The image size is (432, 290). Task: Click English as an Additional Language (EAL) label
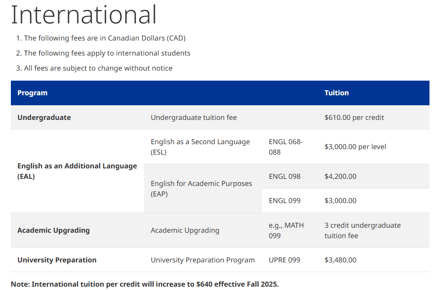[x=77, y=171]
